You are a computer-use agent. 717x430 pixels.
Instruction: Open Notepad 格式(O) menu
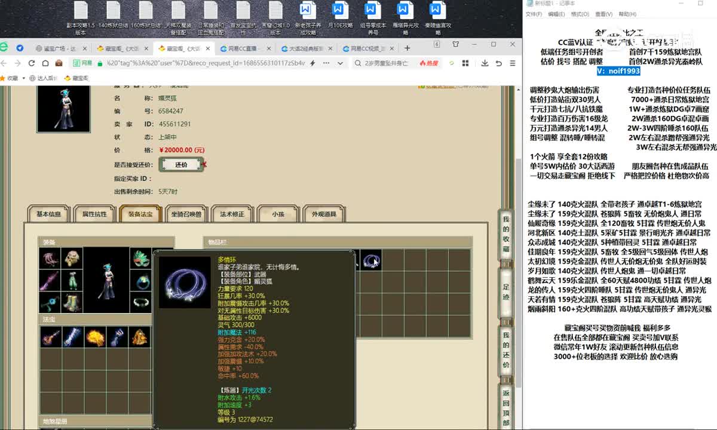(x=580, y=14)
